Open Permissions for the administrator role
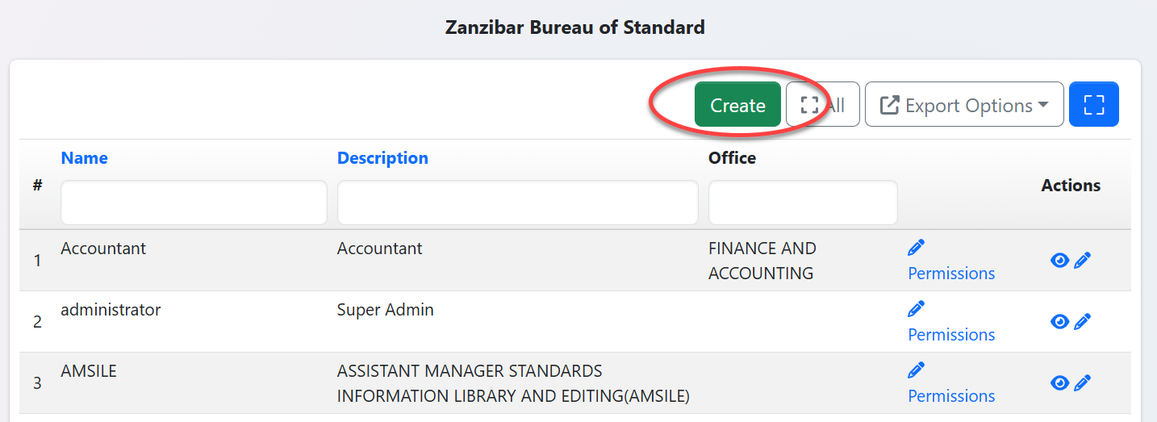1157x422 pixels. coord(951,334)
